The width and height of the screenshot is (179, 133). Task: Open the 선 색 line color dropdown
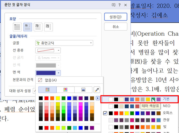[x=48, y=65]
